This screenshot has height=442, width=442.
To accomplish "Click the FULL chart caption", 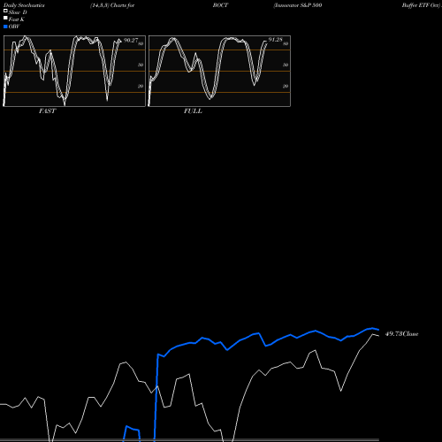I will click(x=193, y=111).
